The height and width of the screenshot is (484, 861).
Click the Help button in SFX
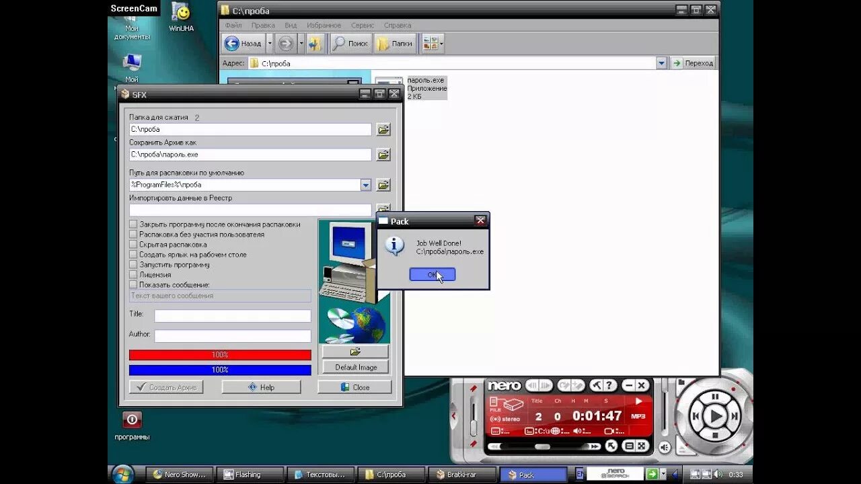[x=261, y=387]
